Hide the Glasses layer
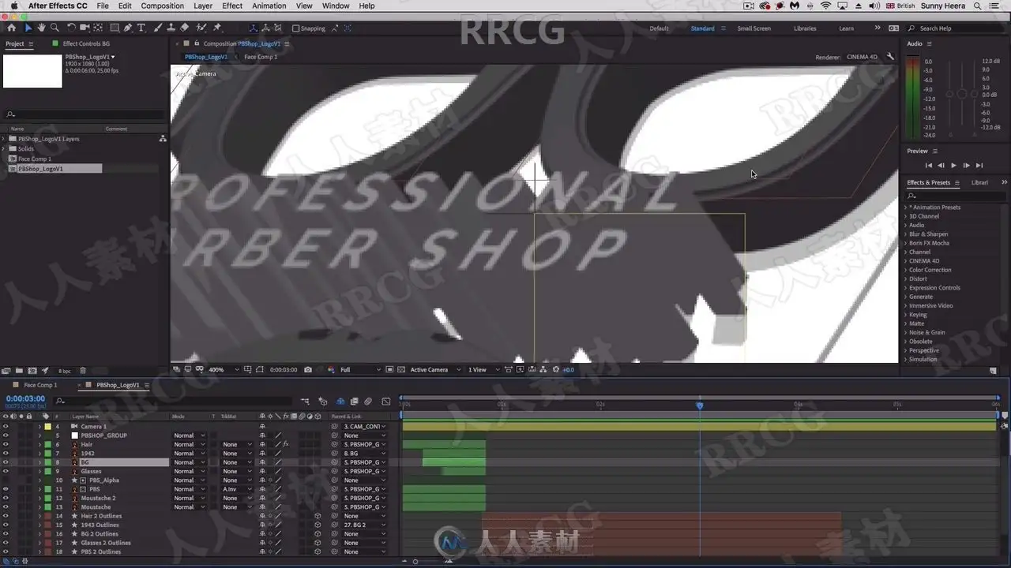The image size is (1011, 568). click(x=6, y=471)
